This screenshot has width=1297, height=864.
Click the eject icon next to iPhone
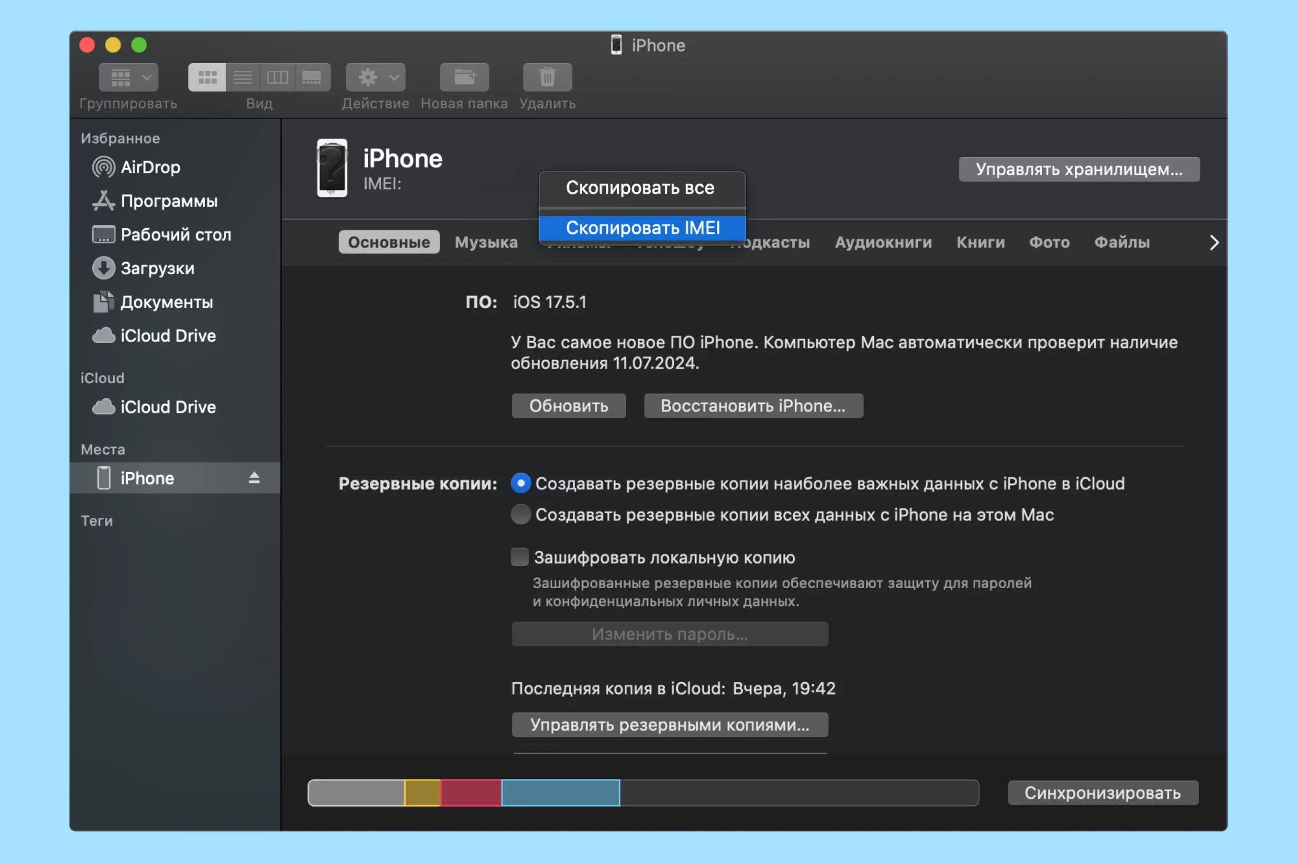pos(254,478)
